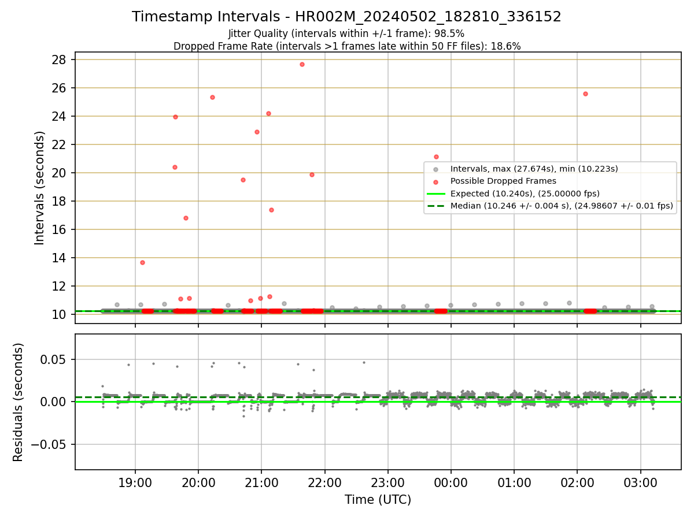Click the red point near 25.3 s after 20:00

point(212,97)
